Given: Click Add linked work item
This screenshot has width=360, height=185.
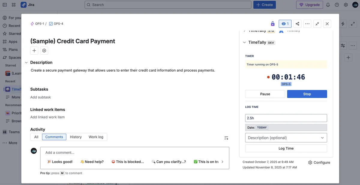Looking at the screenshot, I should [x=47, y=117].
